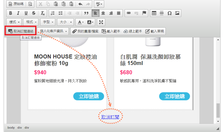Click the unlink icon

(136, 13)
